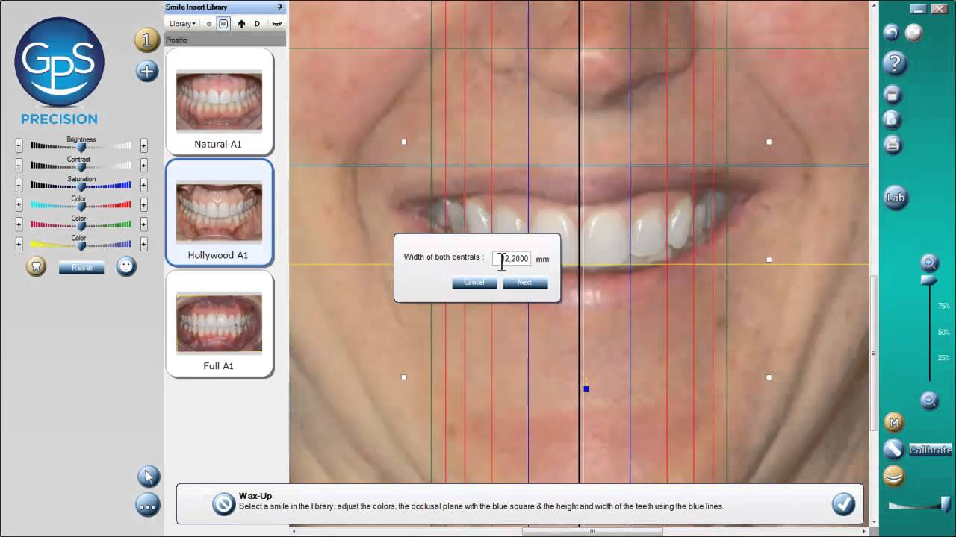This screenshot has width=956, height=537.
Task: Click the 25% zoom level label
Action: (x=944, y=358)
